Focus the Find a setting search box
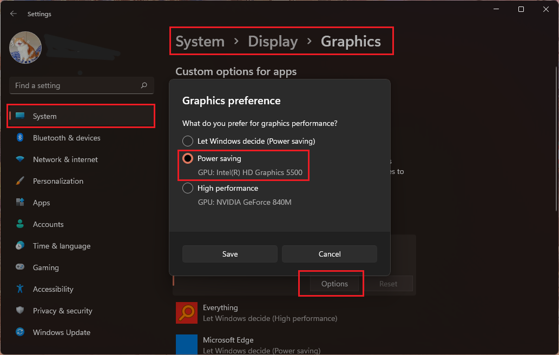Screen dimensions: 559x355 [x=76, y=85]
